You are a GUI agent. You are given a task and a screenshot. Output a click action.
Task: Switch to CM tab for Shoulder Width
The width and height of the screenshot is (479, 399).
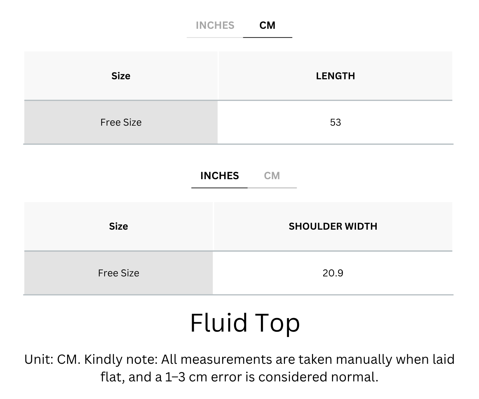[x=272, y=176]
